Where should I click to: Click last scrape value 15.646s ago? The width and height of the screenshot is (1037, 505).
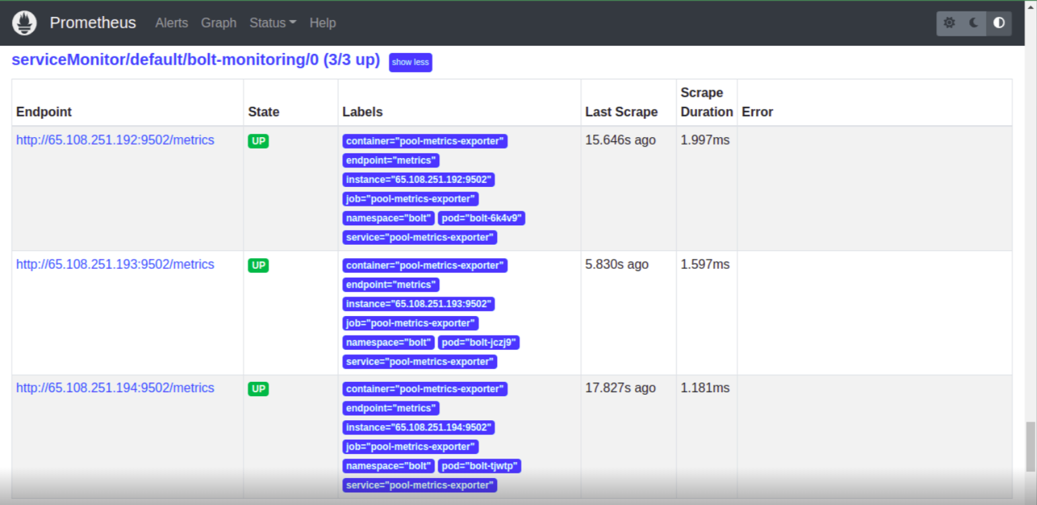[x=620, y=140]
